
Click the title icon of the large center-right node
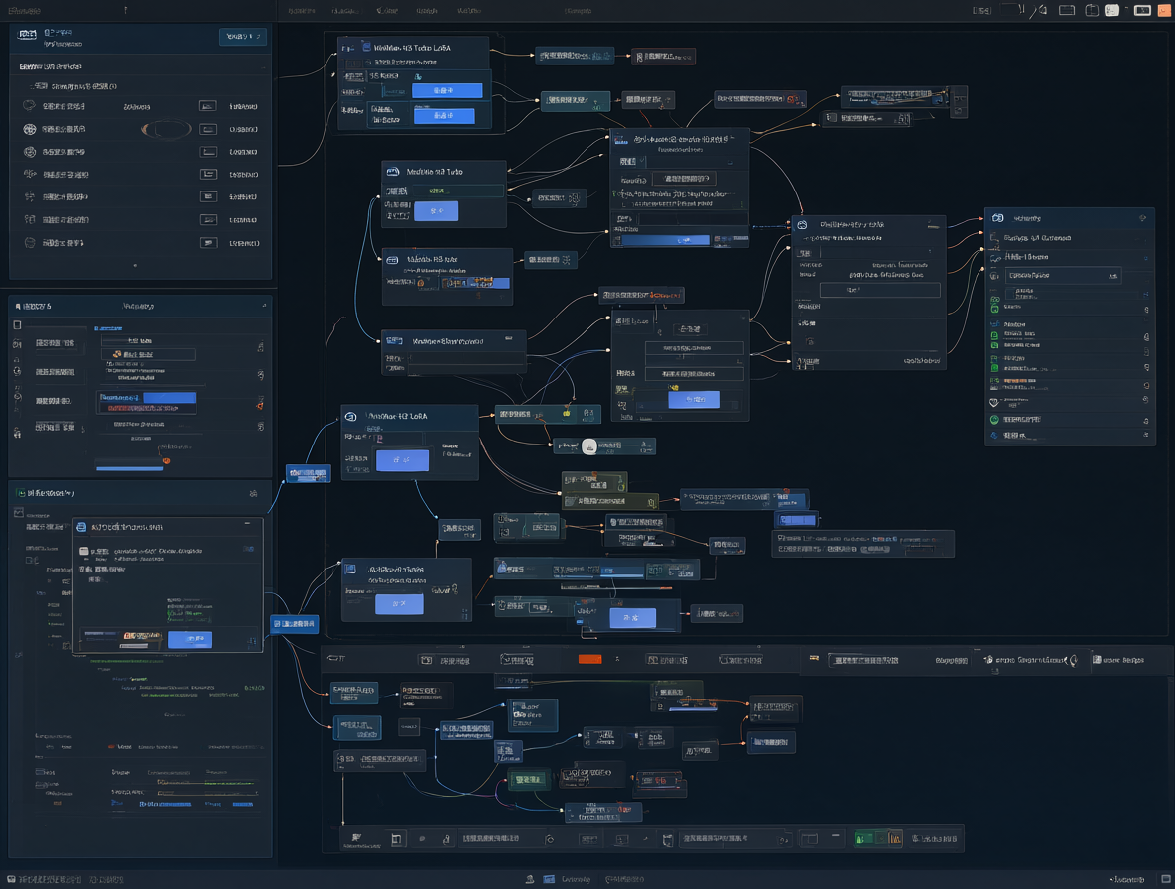802,224
